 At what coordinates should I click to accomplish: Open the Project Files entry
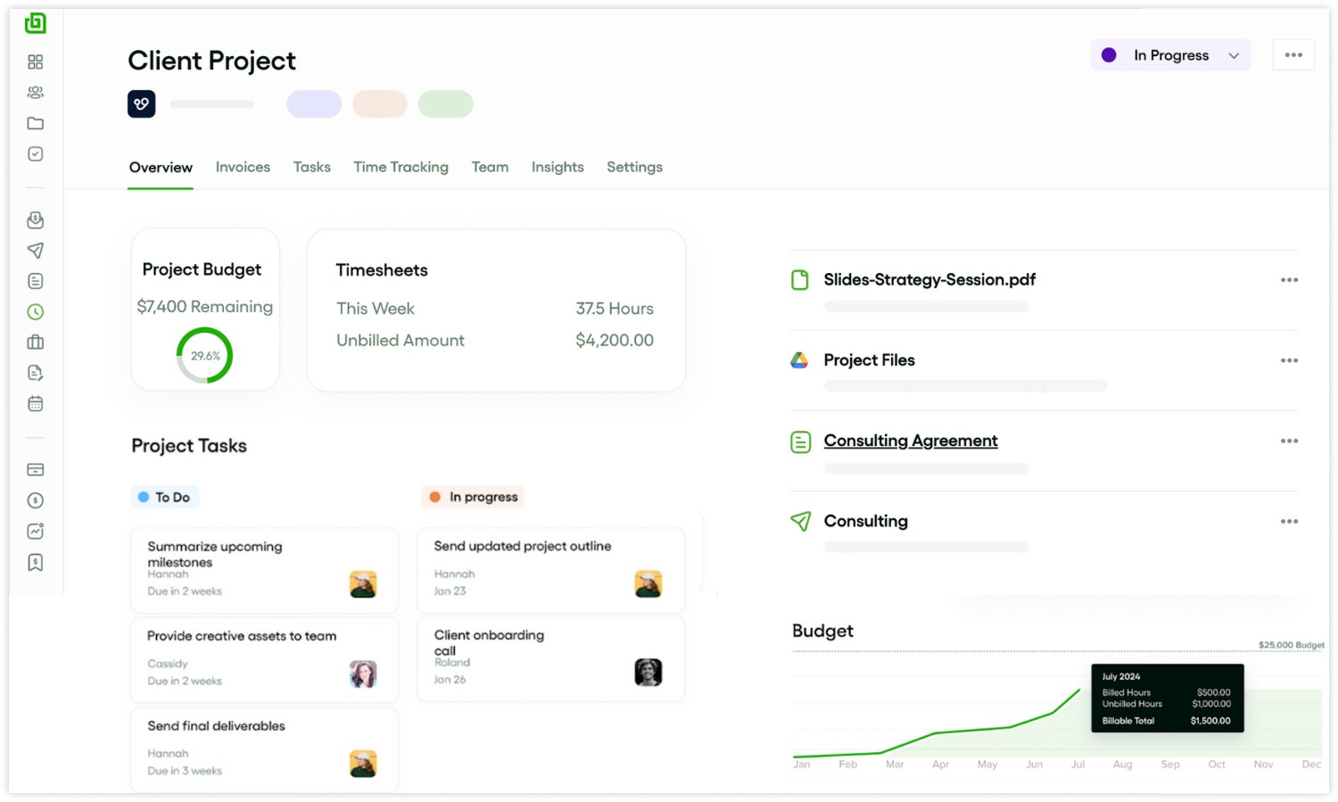(870, 360)
